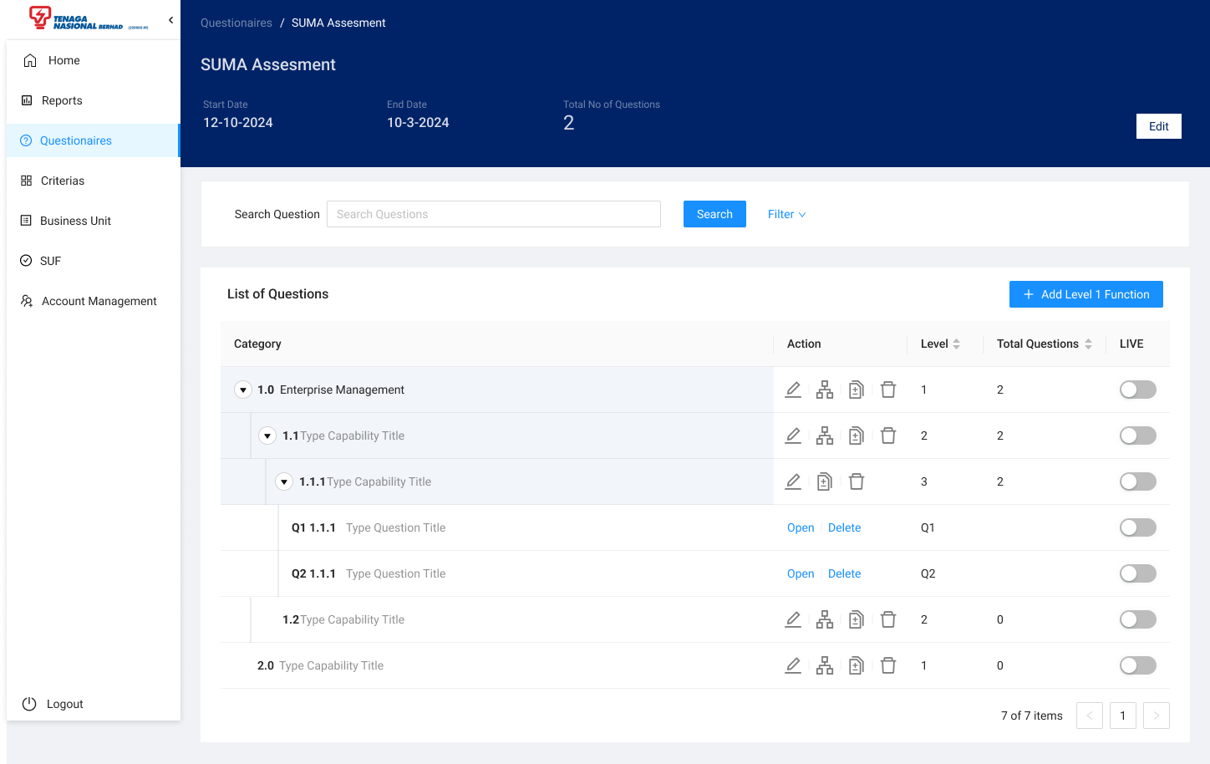Open Criterias in the sidebar

click(94, 181)
